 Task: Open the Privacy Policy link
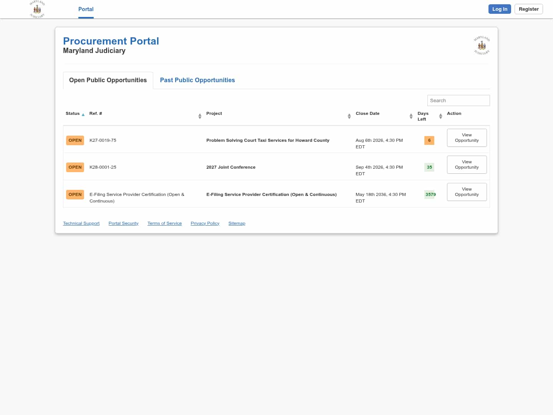pyautogui.click(x=205, y=223)
